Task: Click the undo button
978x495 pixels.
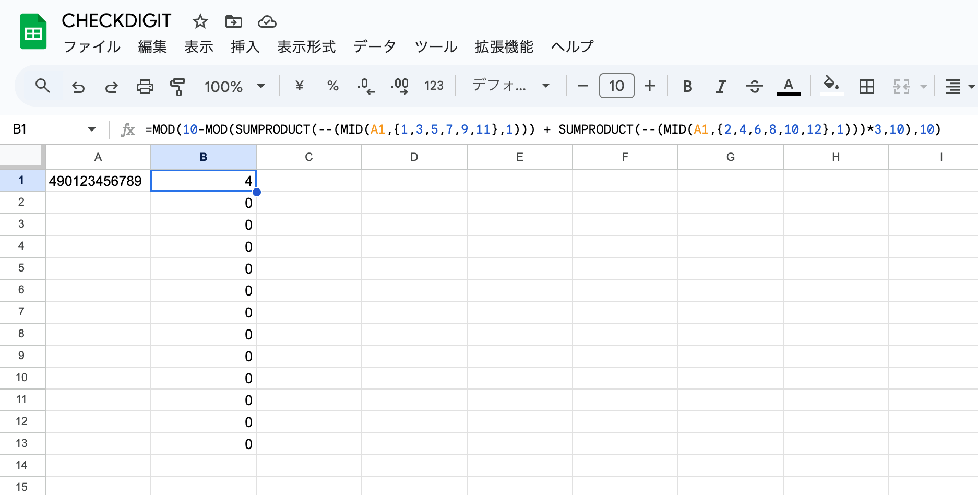Action: [78, 86]
